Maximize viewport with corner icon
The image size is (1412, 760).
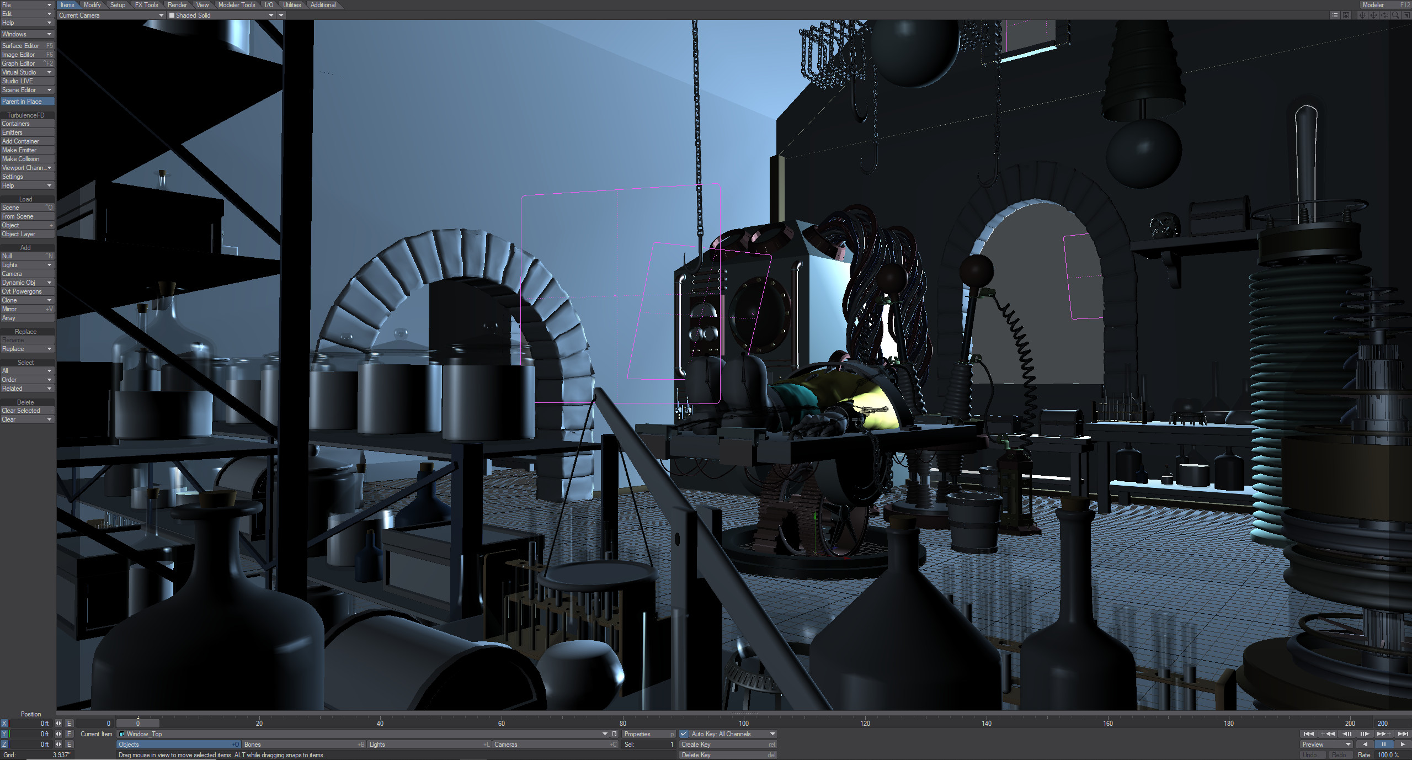point(1406,15)
